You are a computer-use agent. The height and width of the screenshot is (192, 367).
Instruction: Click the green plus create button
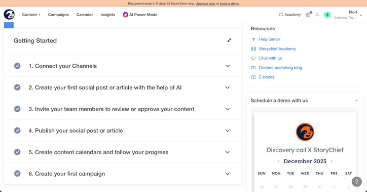click(x=327, y=15)
